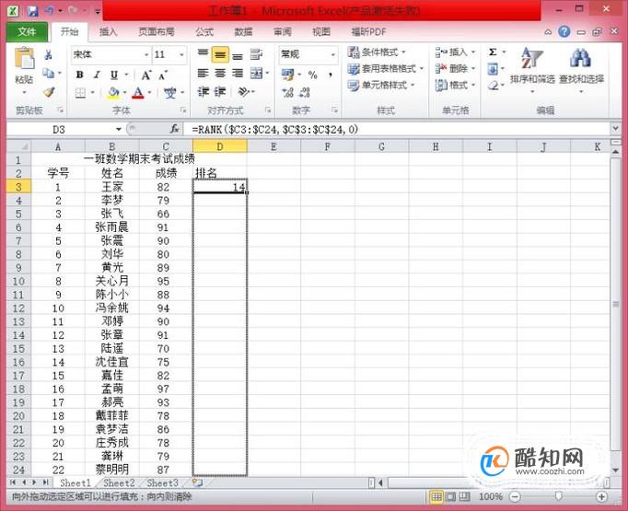Toggle Bold formatting
This screenshot has width=628, height=511.
point(80,75)
